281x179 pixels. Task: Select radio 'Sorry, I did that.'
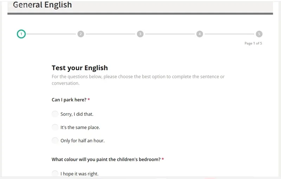[55, 114]
